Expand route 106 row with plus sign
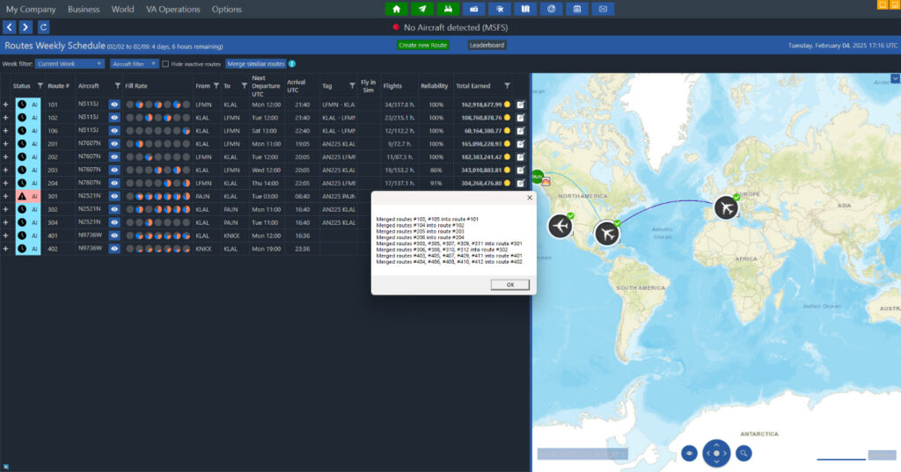The width and height of the screenshot is (901, 472). (6, 131)
